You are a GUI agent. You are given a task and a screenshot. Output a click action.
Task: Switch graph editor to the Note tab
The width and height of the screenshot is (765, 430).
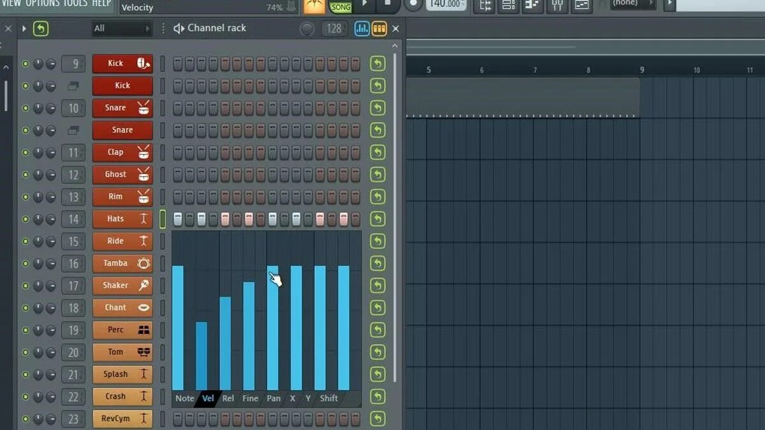[x=184, y=398]
